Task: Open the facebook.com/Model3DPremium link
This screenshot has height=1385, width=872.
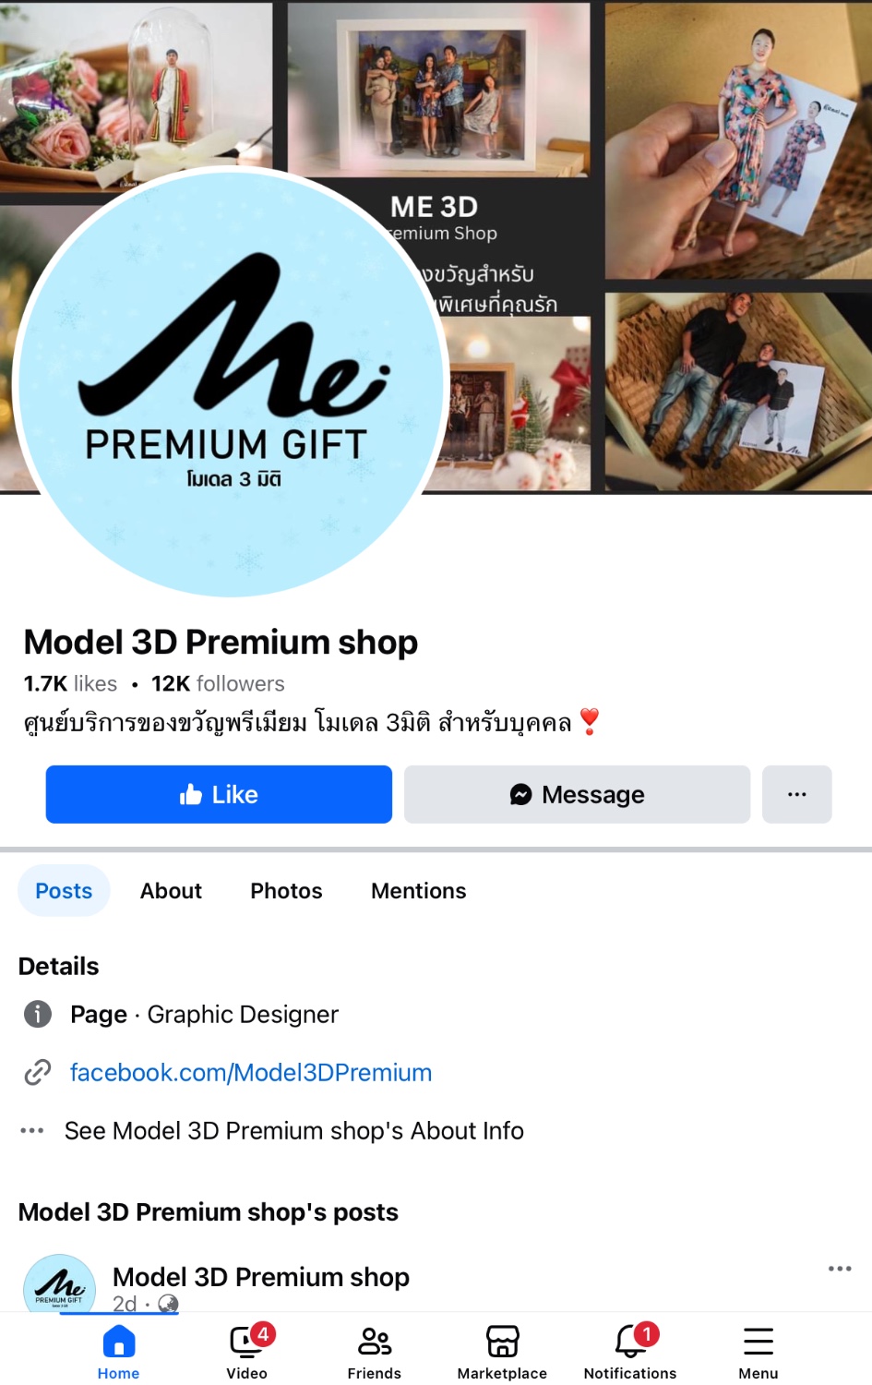Action: click(251, 1072)
